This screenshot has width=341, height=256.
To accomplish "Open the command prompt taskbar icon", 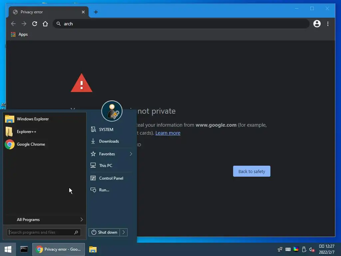I will (x=24, y=249).
